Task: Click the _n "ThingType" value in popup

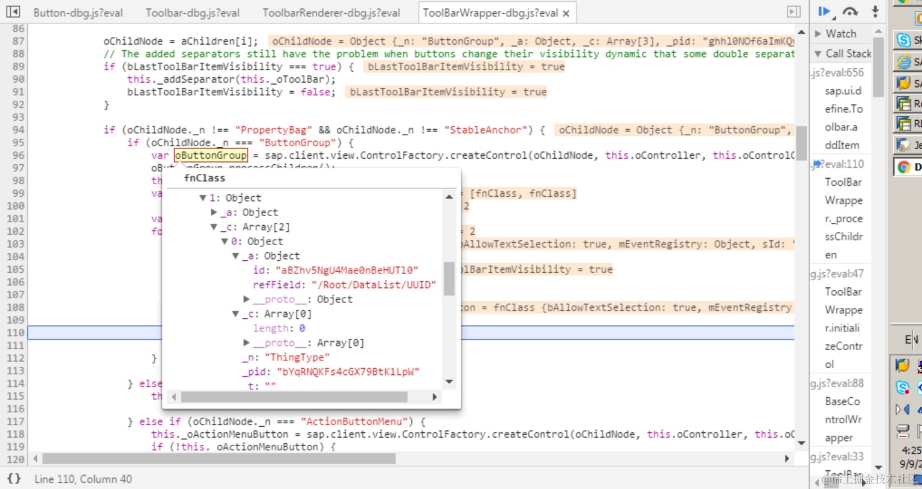Action: coord(297,357)
